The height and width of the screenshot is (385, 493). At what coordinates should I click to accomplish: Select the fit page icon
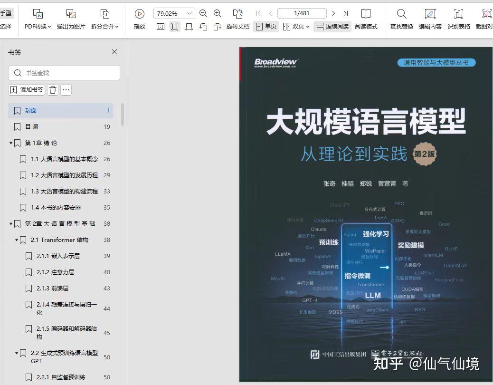[x=175, y=27]
